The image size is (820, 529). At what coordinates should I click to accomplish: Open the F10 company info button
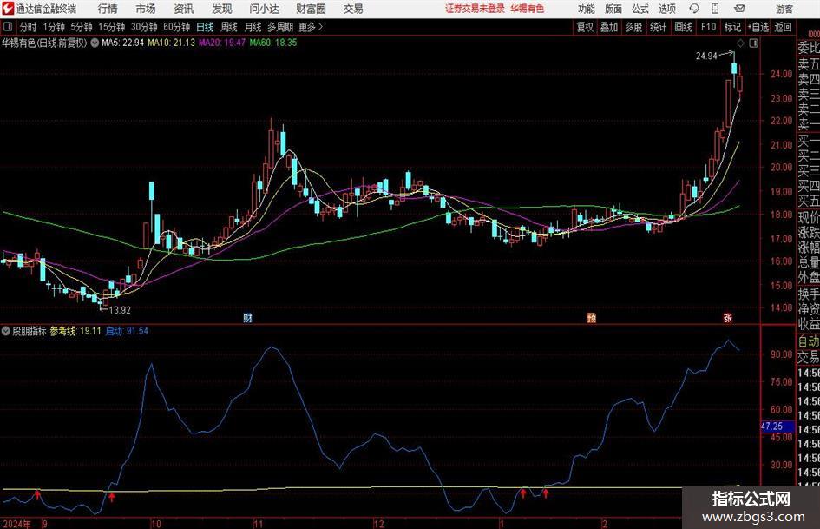click(x=709, y=27)
